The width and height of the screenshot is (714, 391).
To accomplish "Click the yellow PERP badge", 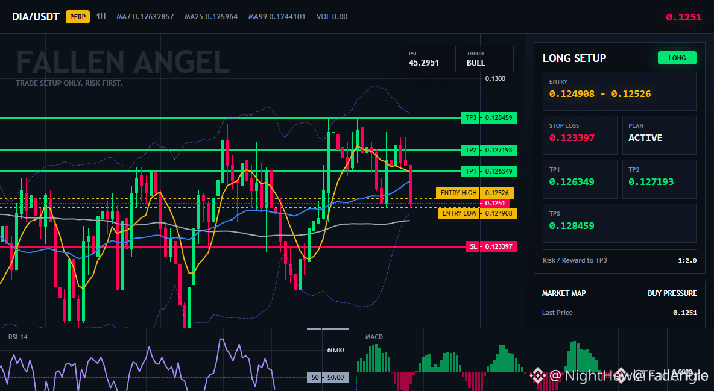I will point(78,17).
